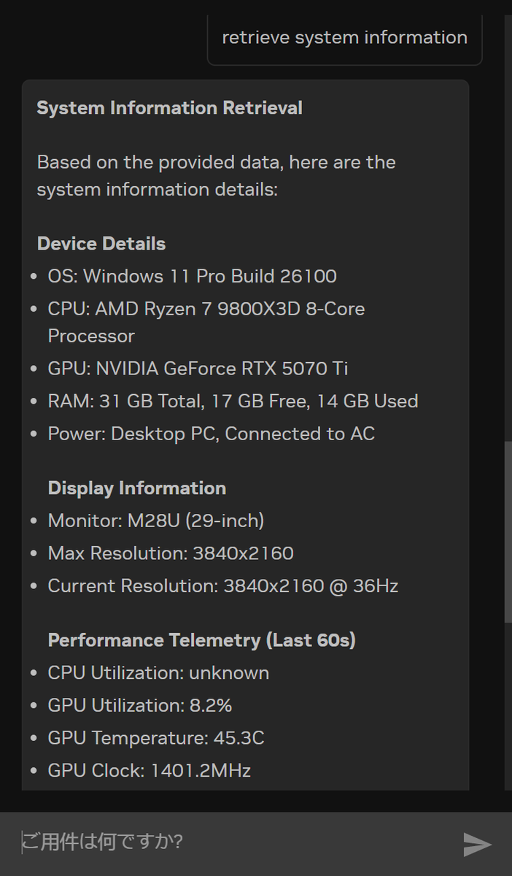Select the OS Windows 11 Pro line
Image resolution: width=512 pixels, height=876 pixels.
tap(192, 277)
